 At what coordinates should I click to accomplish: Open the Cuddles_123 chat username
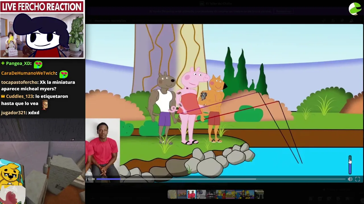click(x=20, y=96)
